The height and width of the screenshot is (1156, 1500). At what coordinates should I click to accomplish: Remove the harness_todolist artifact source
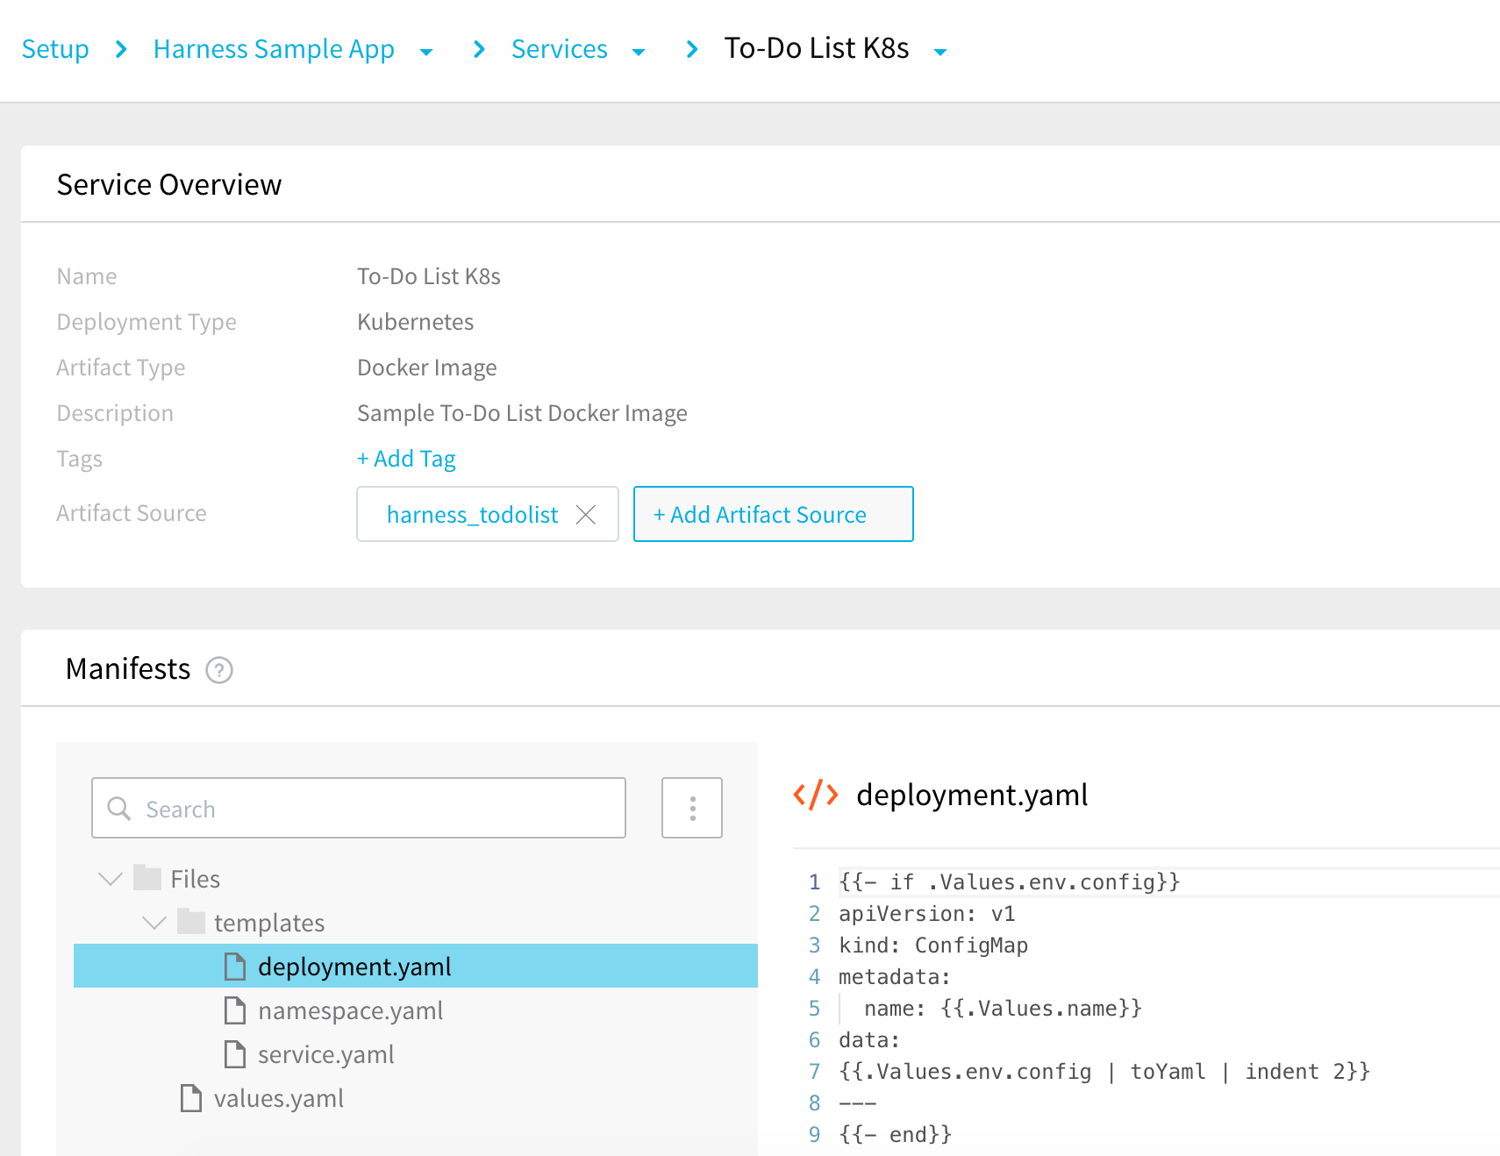(x=586, y=514)
